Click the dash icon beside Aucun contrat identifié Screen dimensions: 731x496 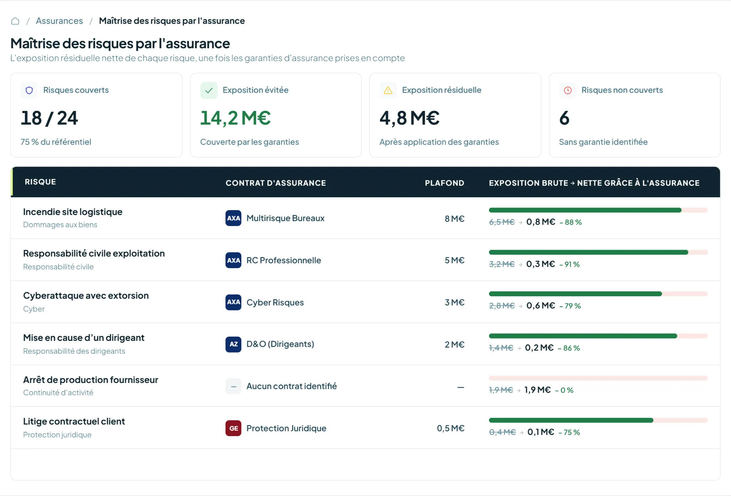[233, 386]
